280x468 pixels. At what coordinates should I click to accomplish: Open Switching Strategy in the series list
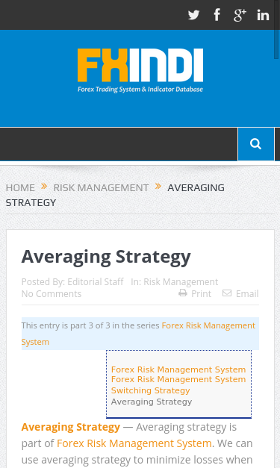click(x=150, y=390)
